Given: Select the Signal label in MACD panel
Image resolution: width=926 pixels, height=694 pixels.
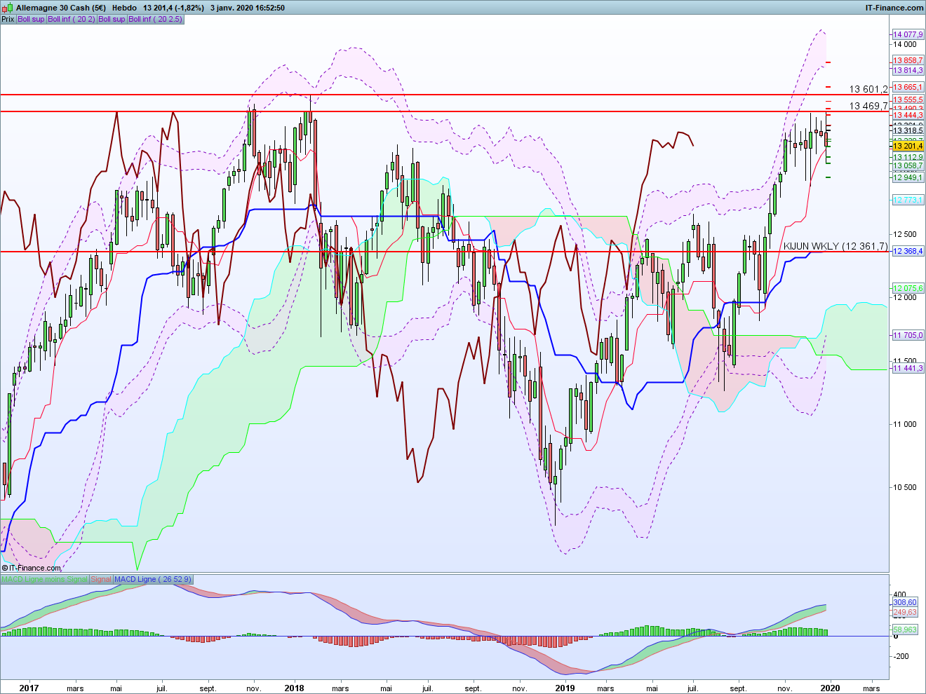Looking at the screenshot, I should click(101, 579).
